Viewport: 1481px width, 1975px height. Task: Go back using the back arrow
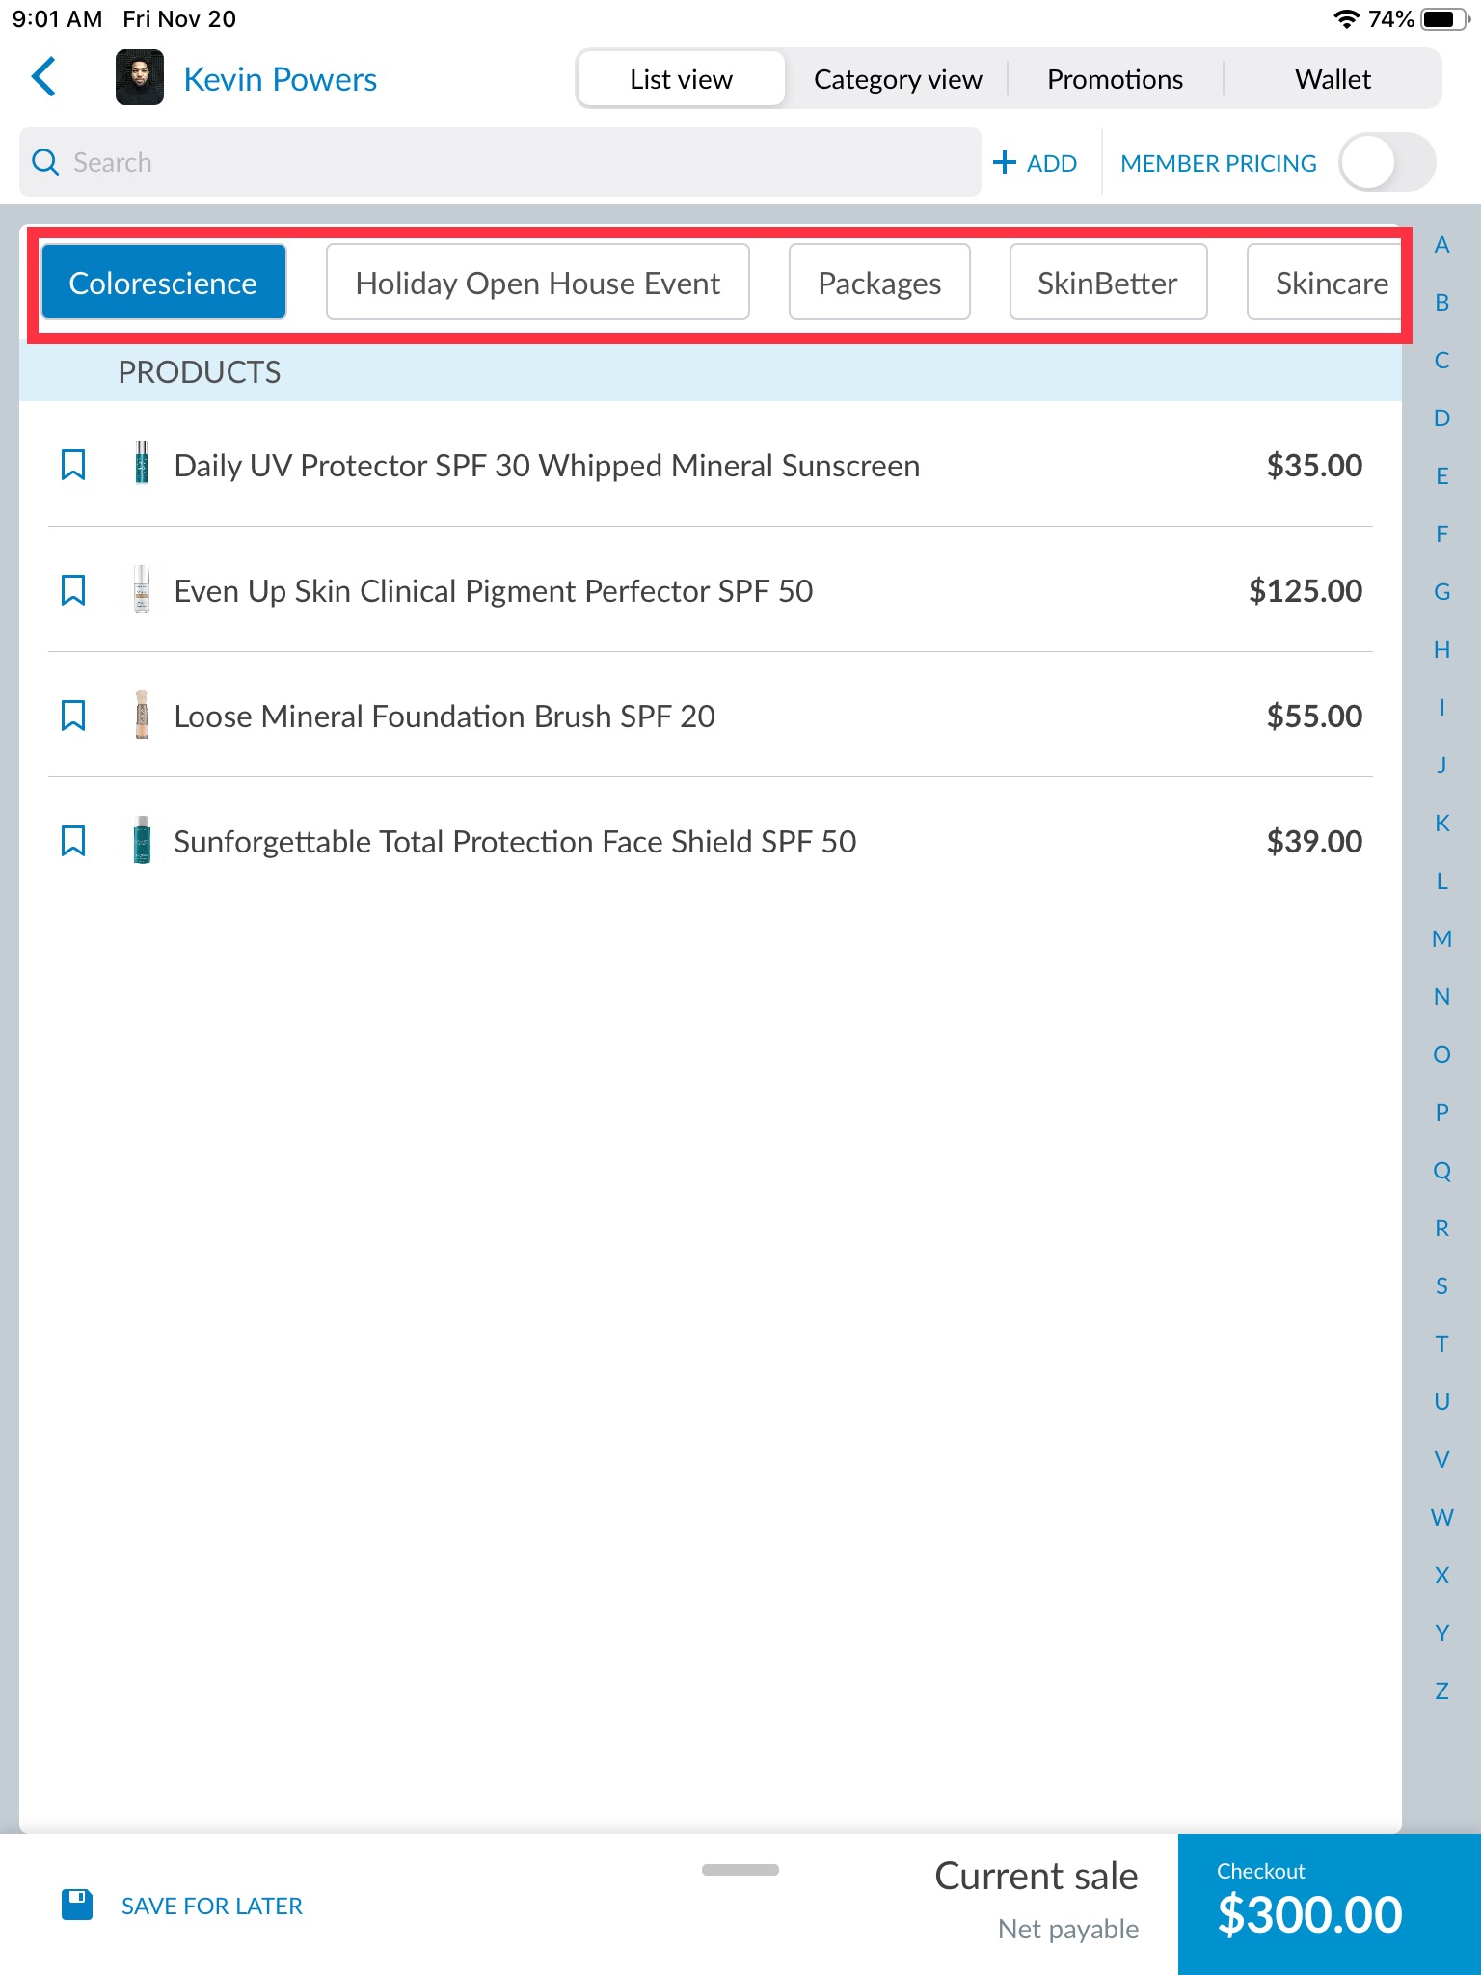pyautogui.click(x=44, y=78)
